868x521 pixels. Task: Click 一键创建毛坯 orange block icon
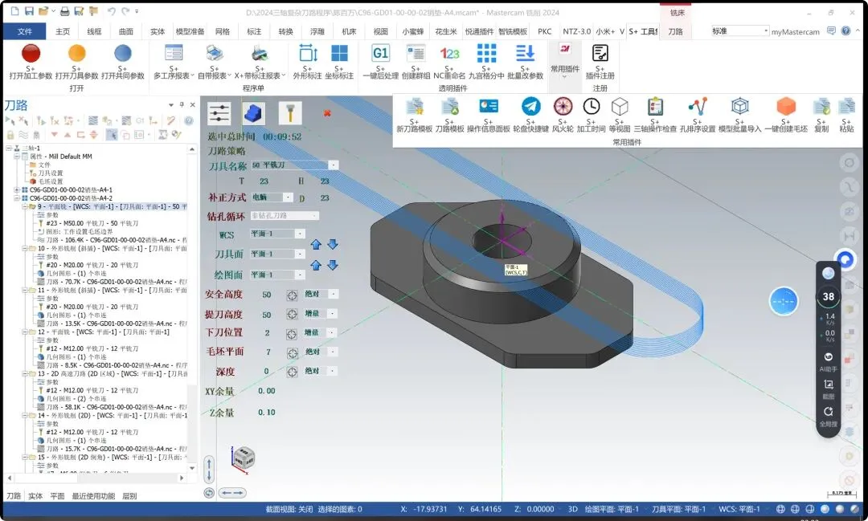point(786,106)
